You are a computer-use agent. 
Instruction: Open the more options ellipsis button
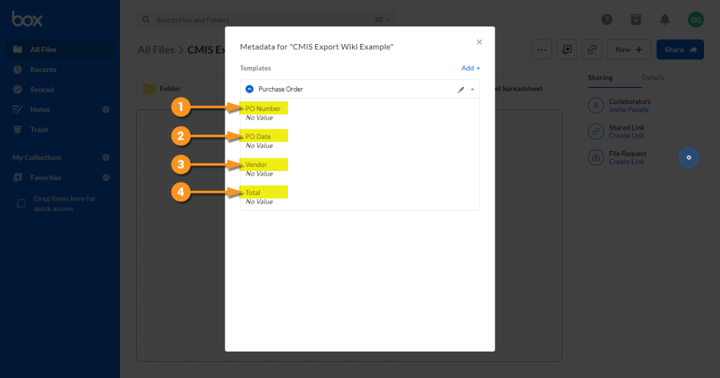click(542, 50)
